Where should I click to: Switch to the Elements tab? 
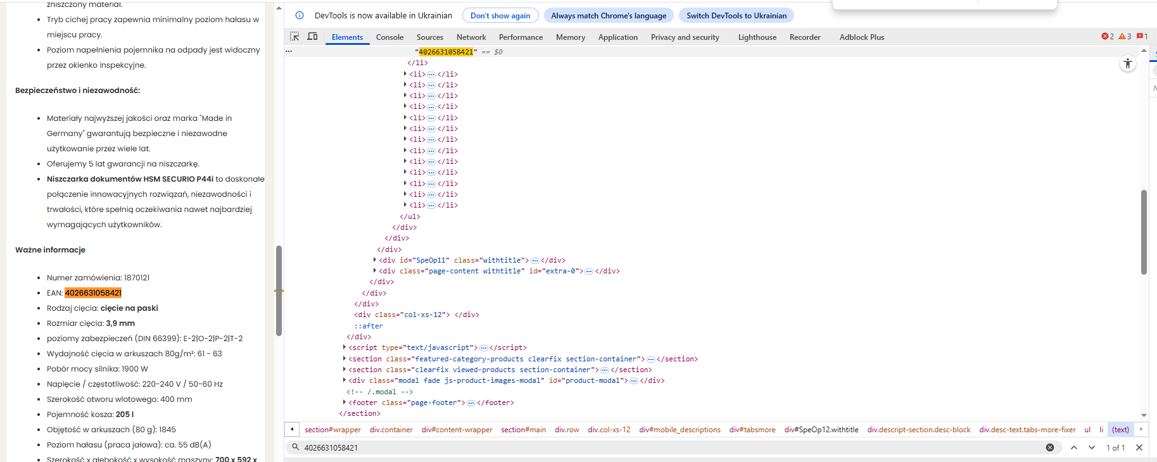(347, 37)
